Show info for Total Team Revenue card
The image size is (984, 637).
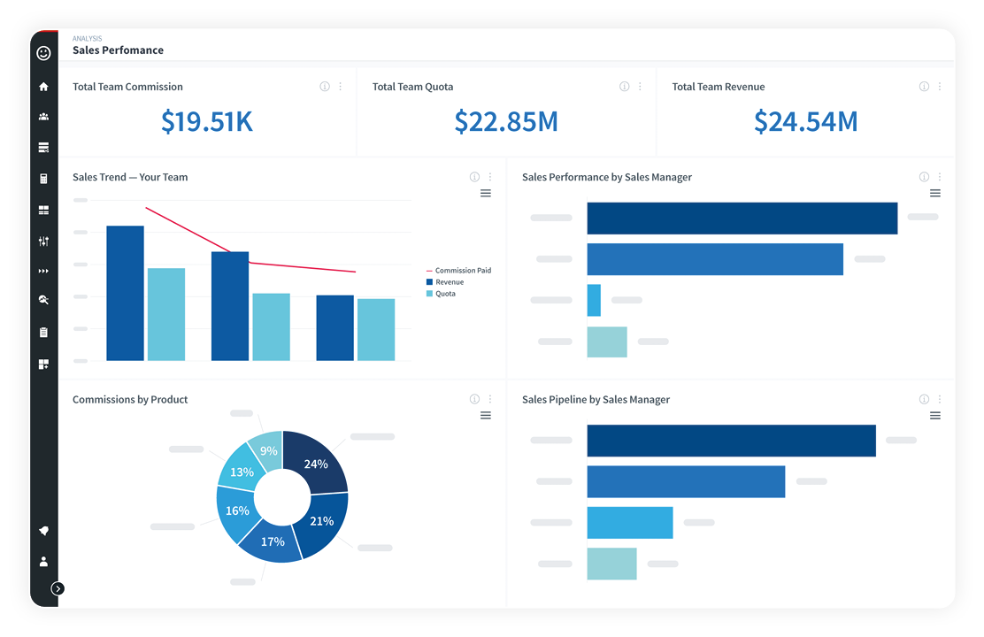pyautogui.click(x=925, y=87)
